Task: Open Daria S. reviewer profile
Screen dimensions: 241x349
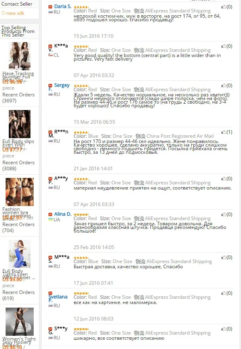Action: (63, 6)
